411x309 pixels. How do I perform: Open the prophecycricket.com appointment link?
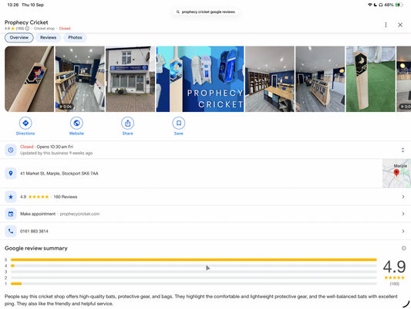79,214
